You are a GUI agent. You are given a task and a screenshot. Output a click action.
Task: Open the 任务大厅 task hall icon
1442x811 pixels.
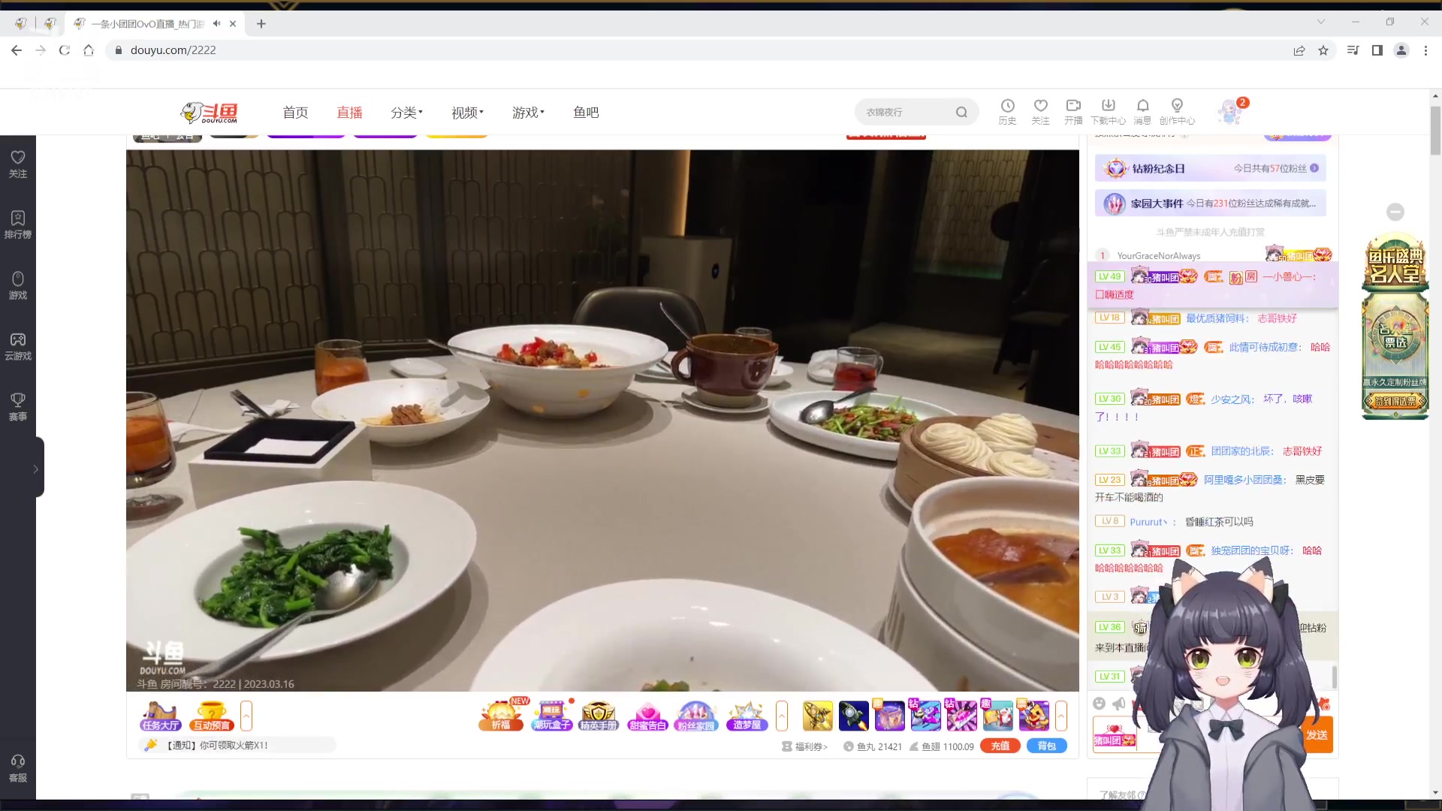[160, 716]
